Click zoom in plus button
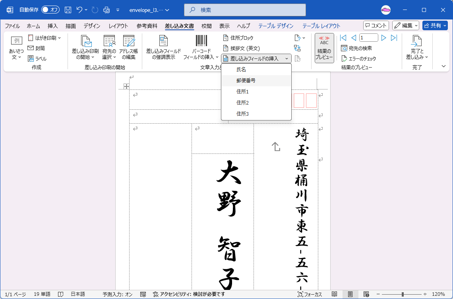 425,294
